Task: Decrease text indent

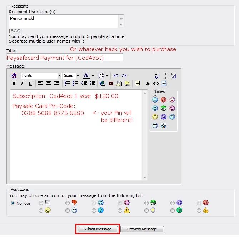Action: (84, 84)
